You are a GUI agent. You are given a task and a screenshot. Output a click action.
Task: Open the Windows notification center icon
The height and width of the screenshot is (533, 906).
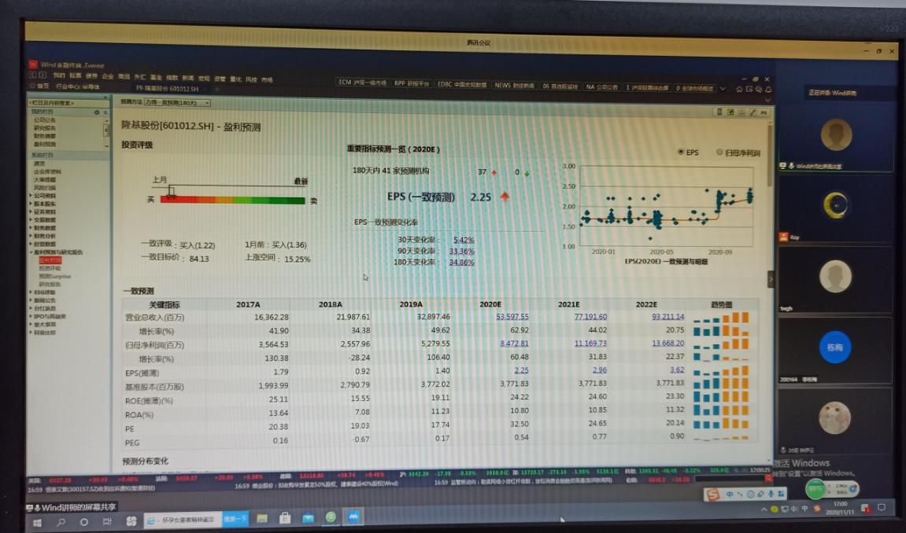click(881, 508)
